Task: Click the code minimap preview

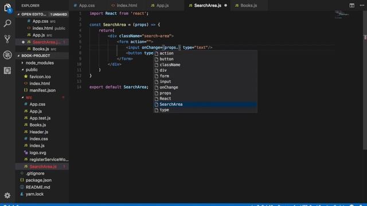Action: pos(342,14)
